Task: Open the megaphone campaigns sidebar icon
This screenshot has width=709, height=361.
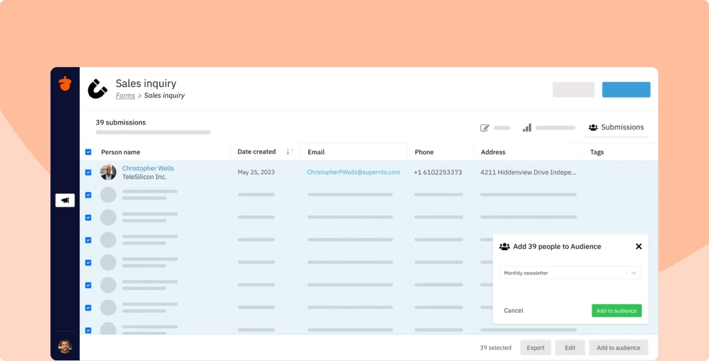Action: pos(65,200)
